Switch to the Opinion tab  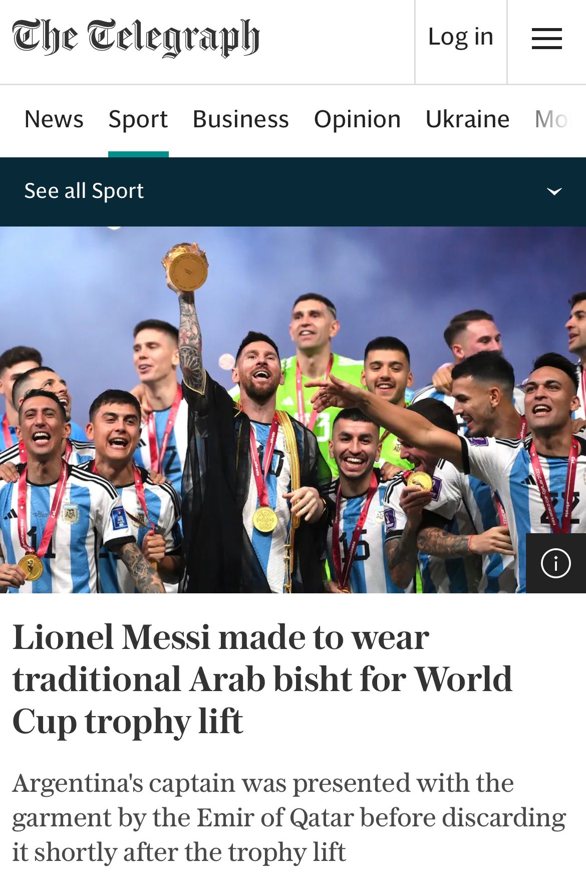tap(357, 119)
